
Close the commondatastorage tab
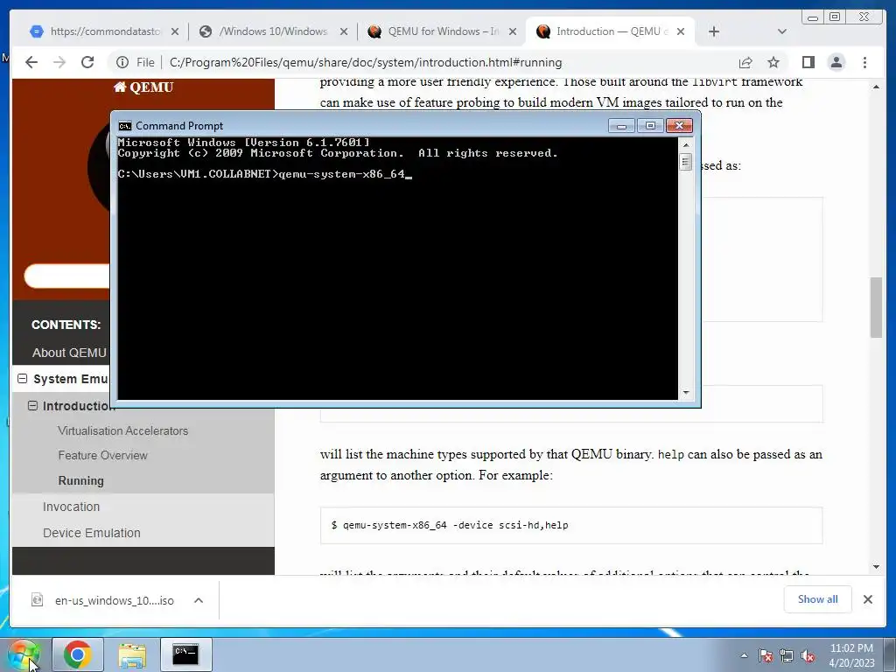coord(175,31)
